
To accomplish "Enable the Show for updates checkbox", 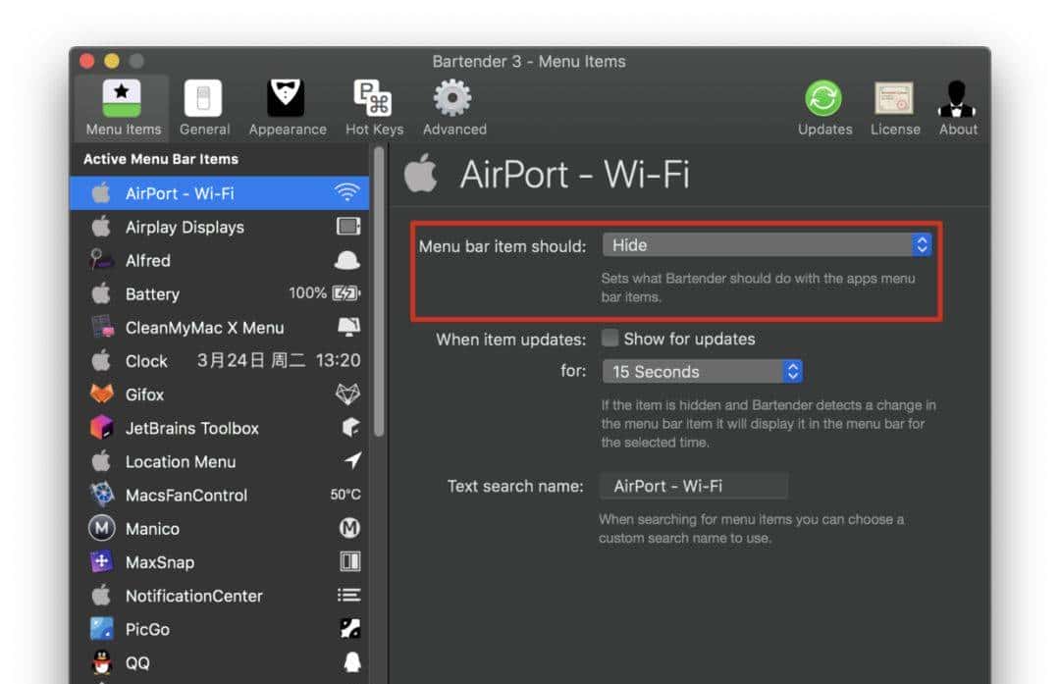I will (610, 339).
